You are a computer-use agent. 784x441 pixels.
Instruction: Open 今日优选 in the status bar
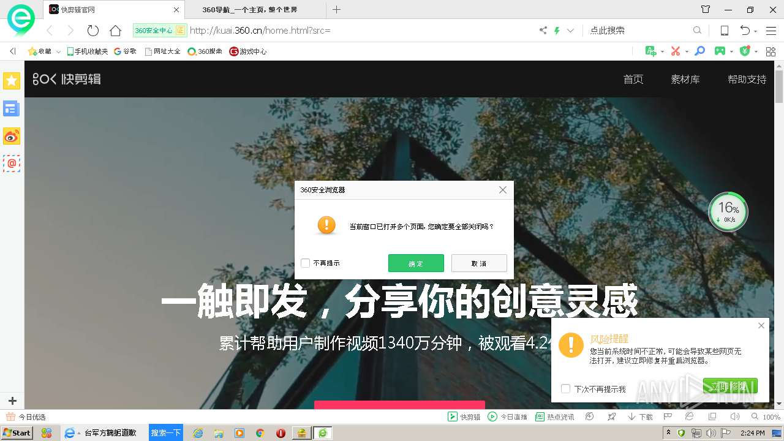point(26,417)
